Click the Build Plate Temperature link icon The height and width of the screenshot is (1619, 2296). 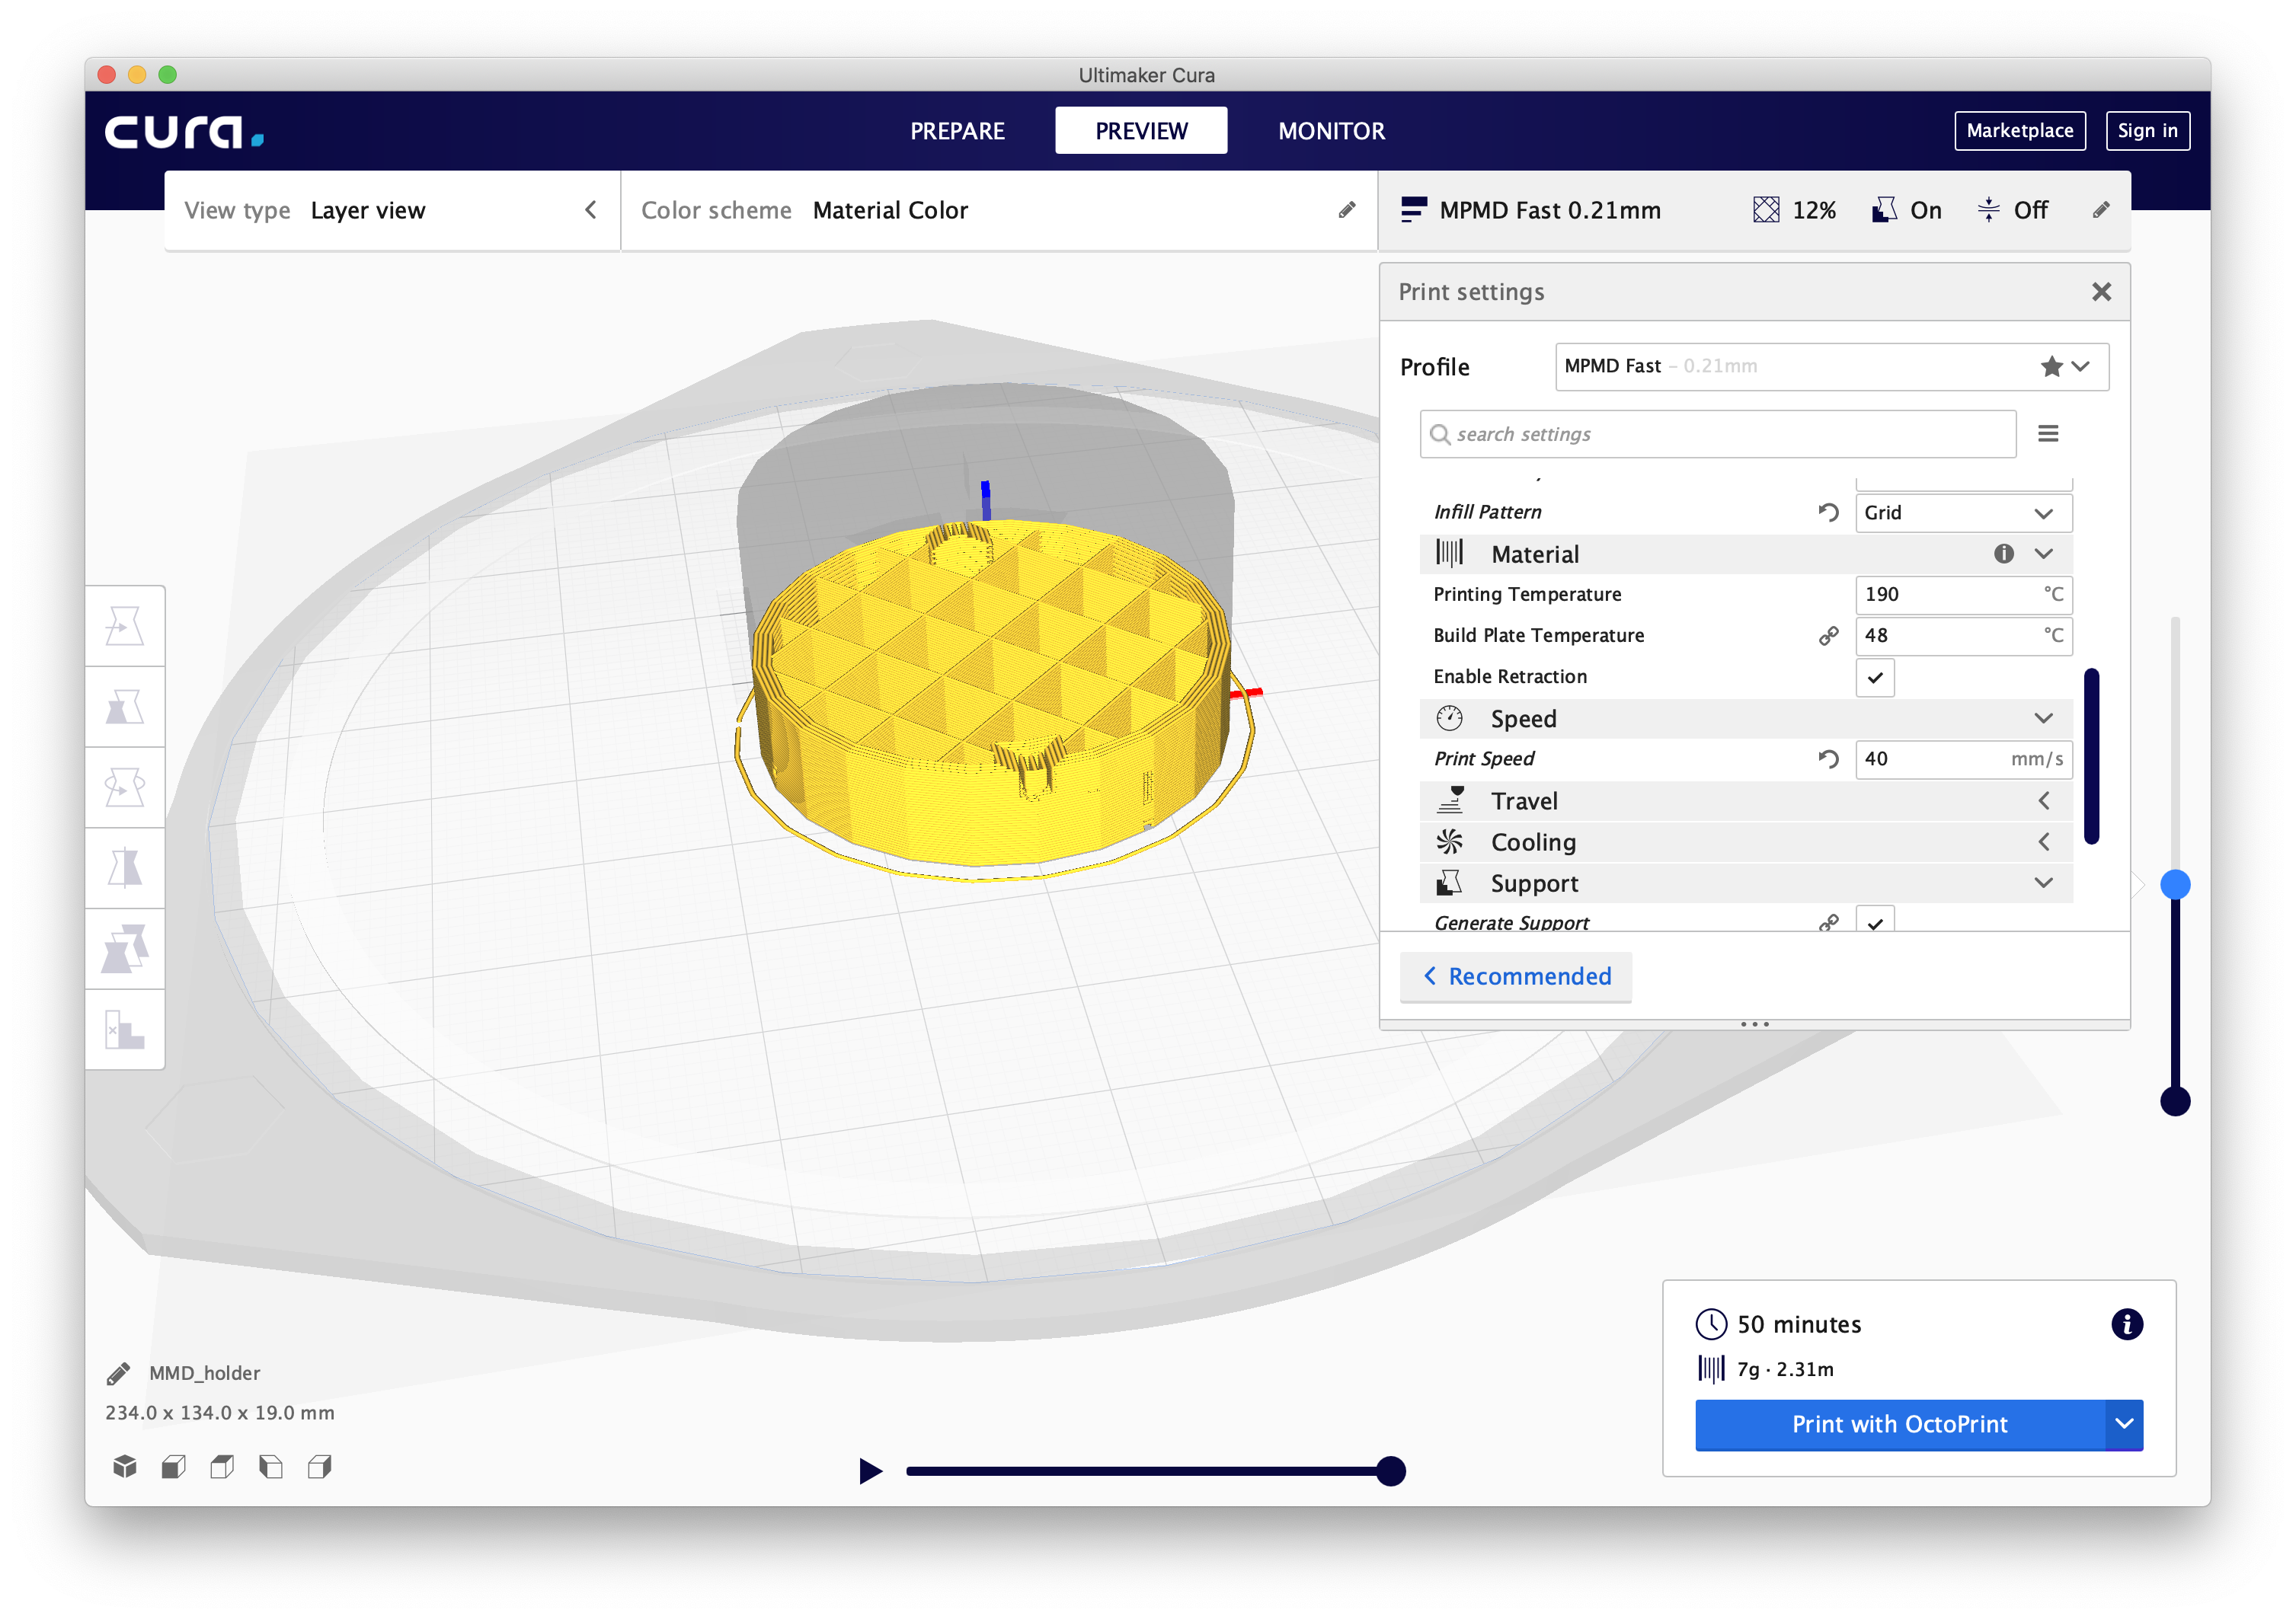coord(1828,636)
